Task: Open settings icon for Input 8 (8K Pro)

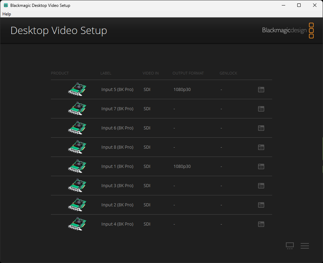Action: tap(261, 147)
